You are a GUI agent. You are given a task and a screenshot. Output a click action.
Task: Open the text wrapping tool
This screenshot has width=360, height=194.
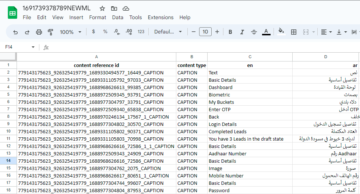[x=354, y=32]
